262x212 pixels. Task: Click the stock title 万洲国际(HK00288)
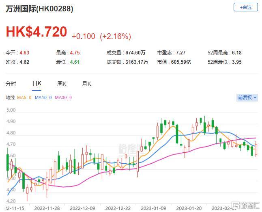tap(39, 9)
